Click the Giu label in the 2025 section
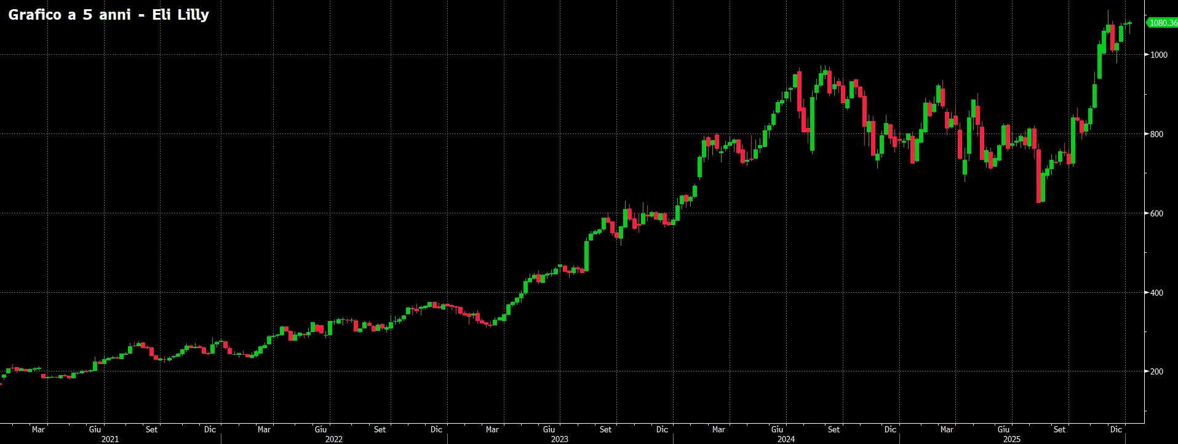This screenshot has height=444, width=1178. pyautogui.click(x=1003, y=429)
